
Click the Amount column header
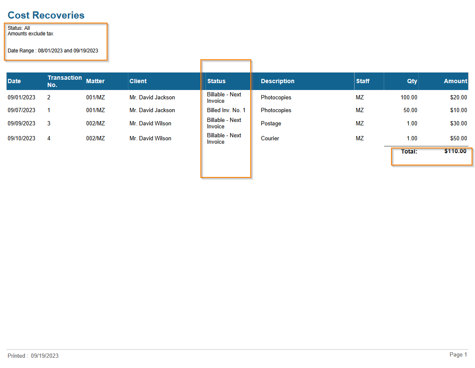[x=455, y=81]
